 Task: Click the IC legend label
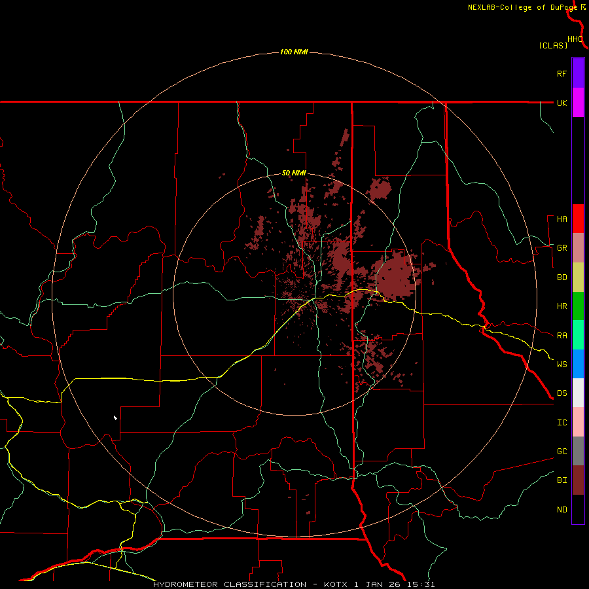[562, 423]
